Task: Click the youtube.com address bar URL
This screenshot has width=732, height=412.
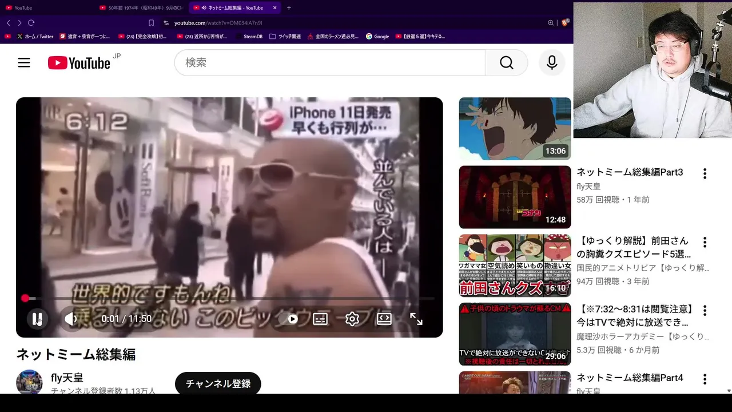Action: [x=218, y=23]
